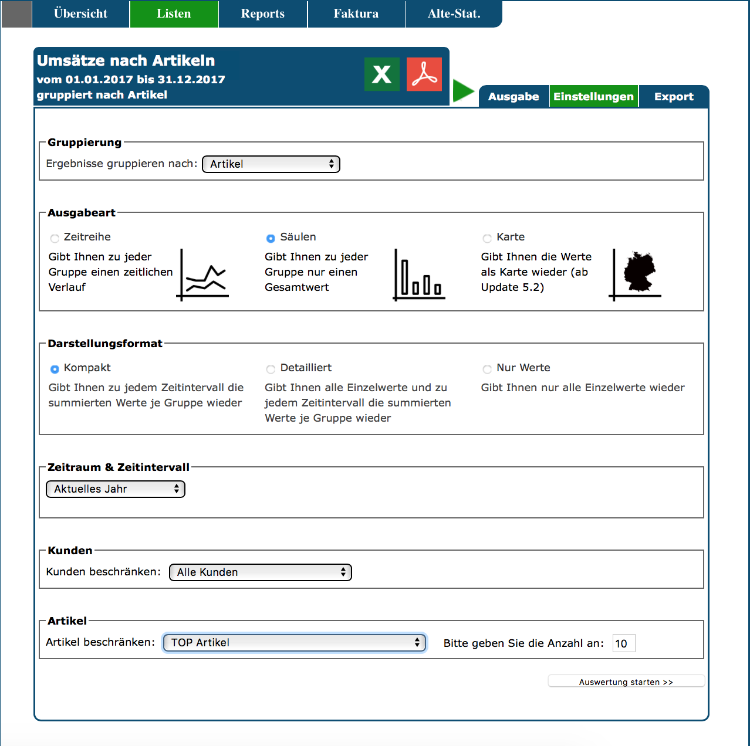Click the Germany map Karte icon

click(x=636, y=275)
